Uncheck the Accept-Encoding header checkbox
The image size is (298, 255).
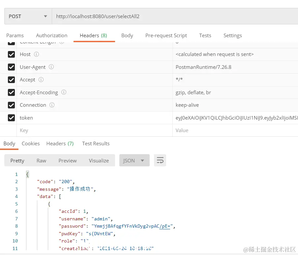click(12, 93)
